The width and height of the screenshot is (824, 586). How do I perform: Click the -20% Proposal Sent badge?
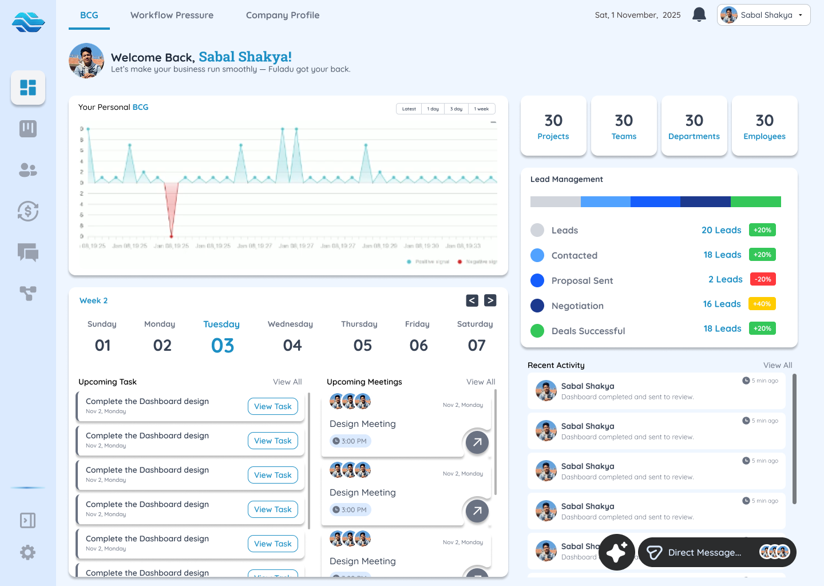763,279
